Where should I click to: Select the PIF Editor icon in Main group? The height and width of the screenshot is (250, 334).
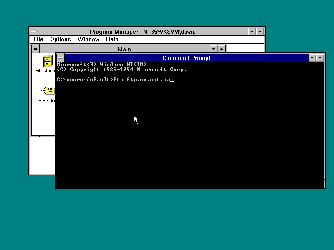point(48,91)
